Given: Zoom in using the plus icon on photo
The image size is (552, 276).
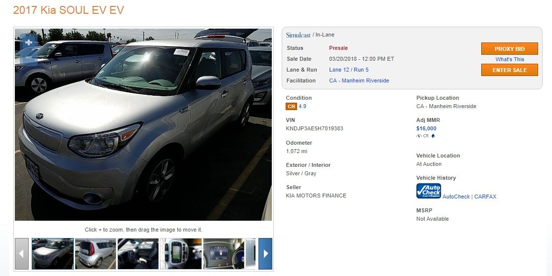Looking at the screenshot, I should click(x=29, y=42).
